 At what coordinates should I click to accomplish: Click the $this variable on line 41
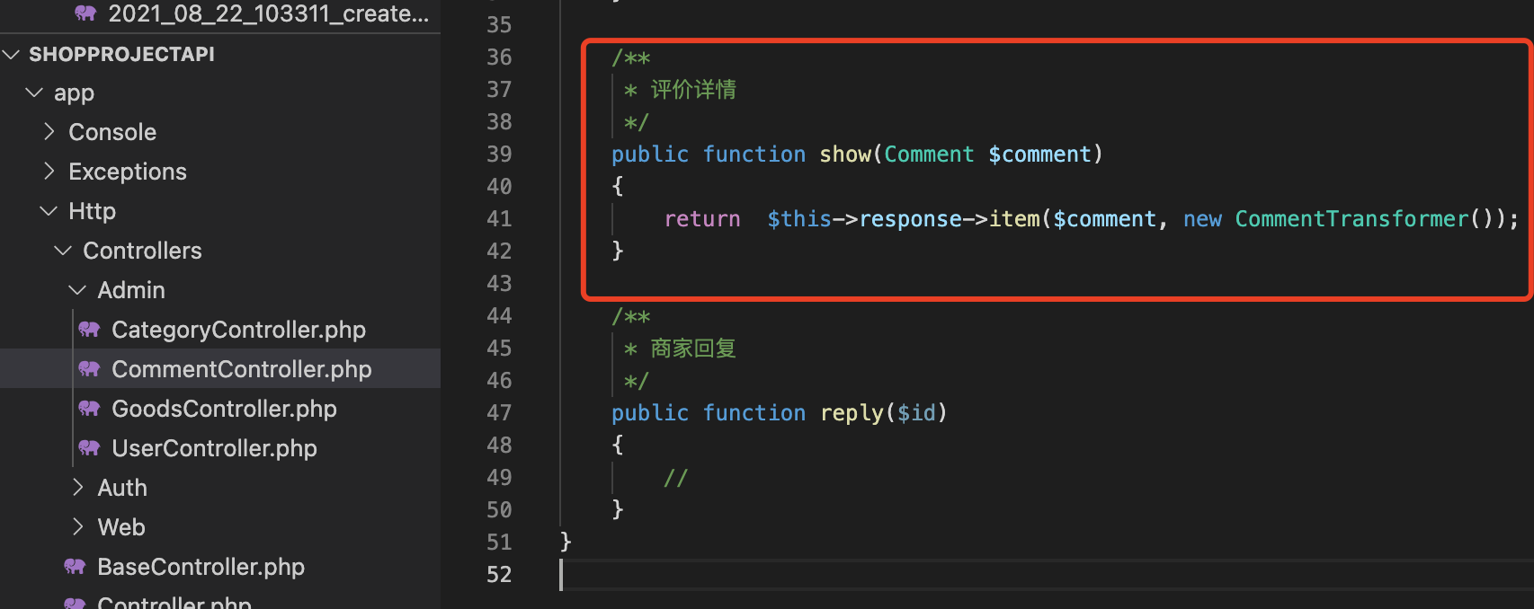click(x=799, y=219)
